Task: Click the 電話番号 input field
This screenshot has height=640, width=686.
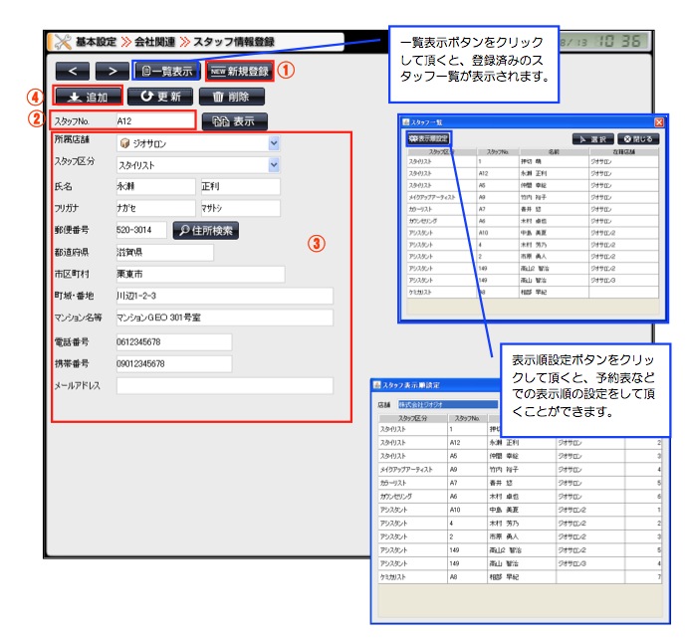Action: click(173, 341)
